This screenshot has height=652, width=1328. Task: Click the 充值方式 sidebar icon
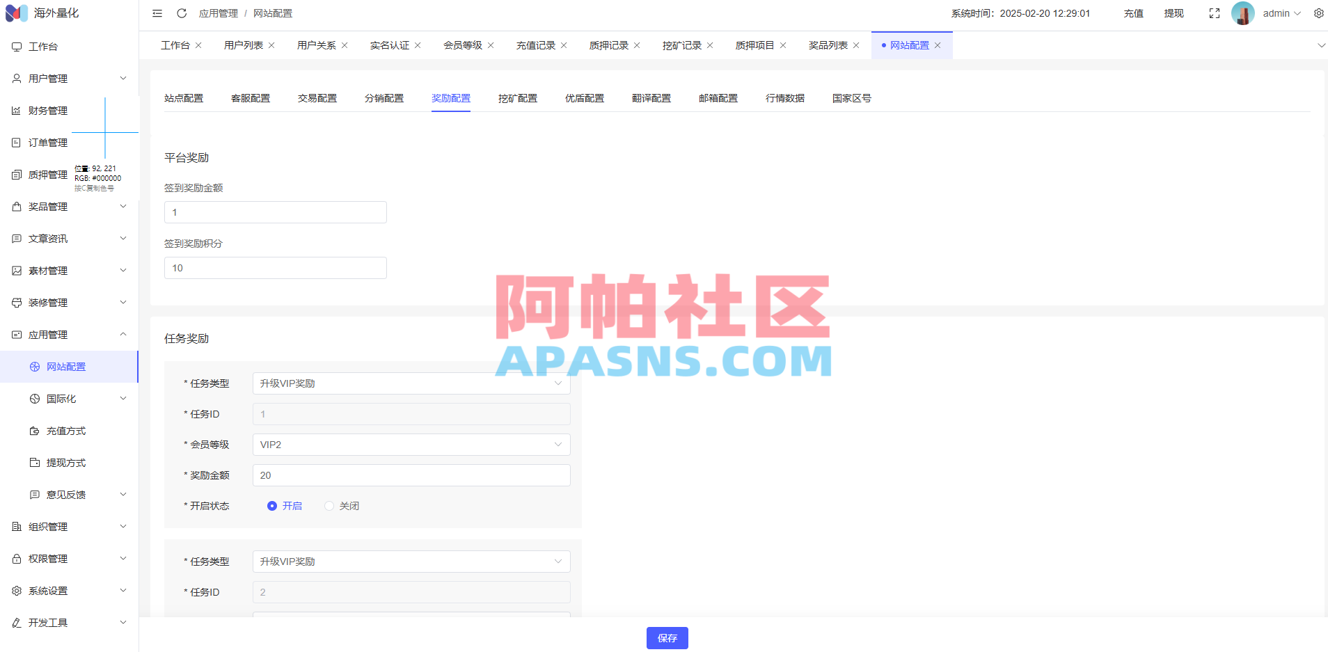pyautogui.click(x=34, y=430)
